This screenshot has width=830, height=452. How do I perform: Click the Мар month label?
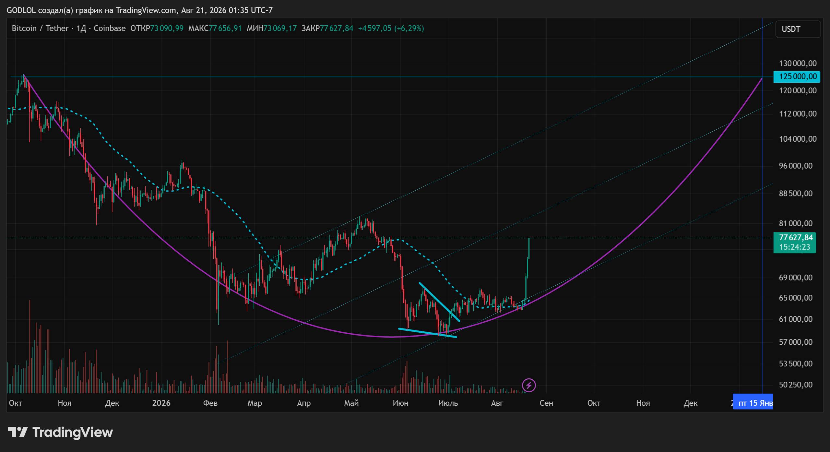point(255,403)
